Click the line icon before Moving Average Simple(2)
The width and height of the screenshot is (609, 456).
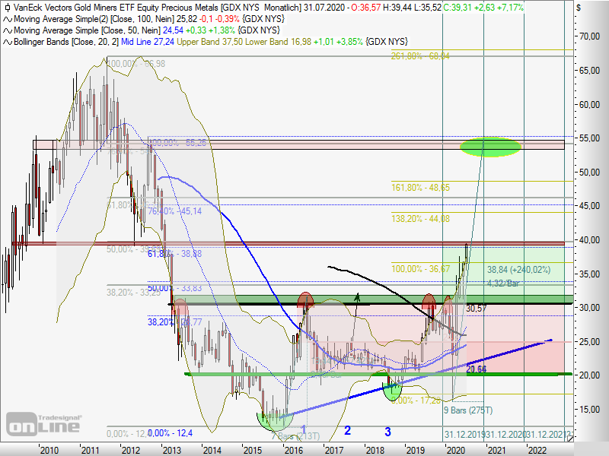coord(8,19)
